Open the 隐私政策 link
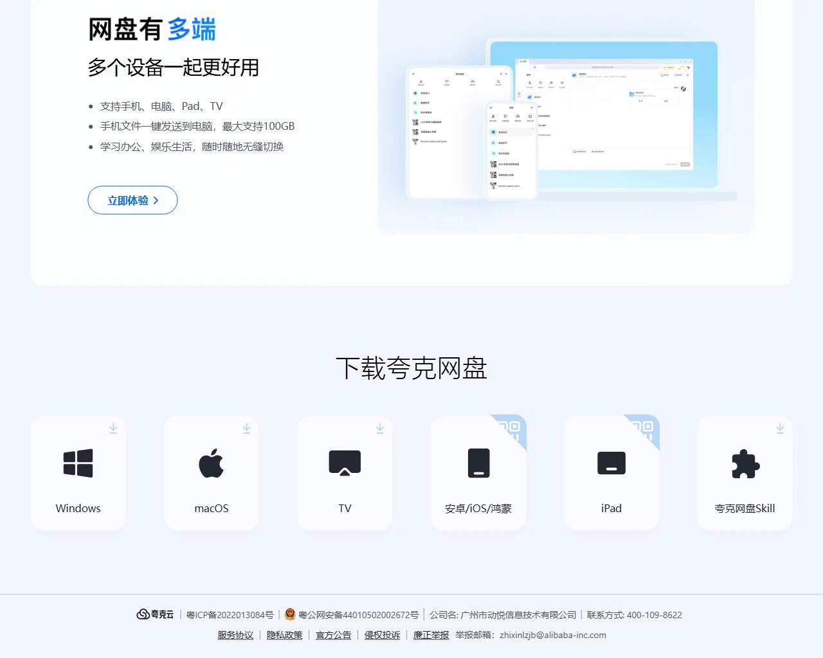Screen dimensions: 823x658 point(285,635)
